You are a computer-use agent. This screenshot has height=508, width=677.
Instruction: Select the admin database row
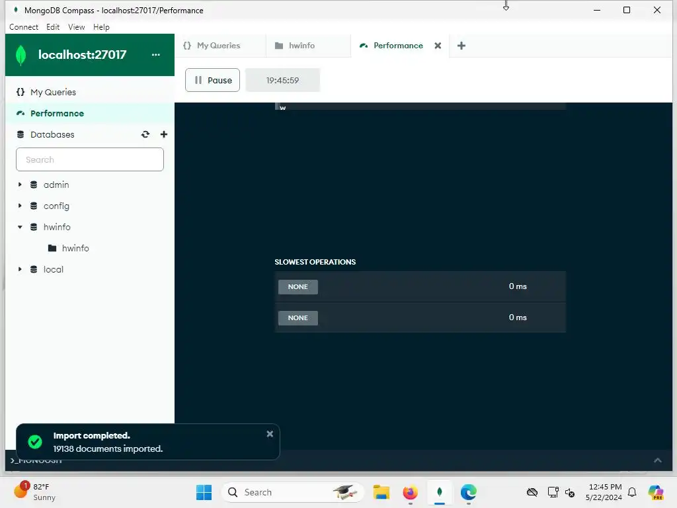coord(90,185)
